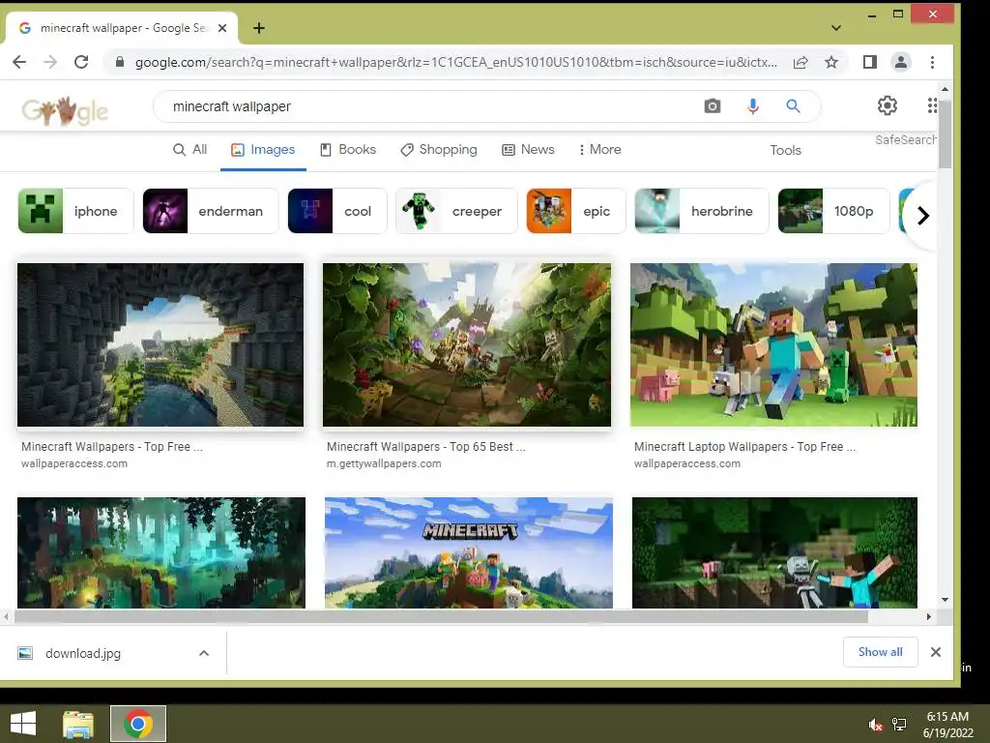Open Google quick settings gear
Viewport: 990px width, 743px height.
[888, 105]
